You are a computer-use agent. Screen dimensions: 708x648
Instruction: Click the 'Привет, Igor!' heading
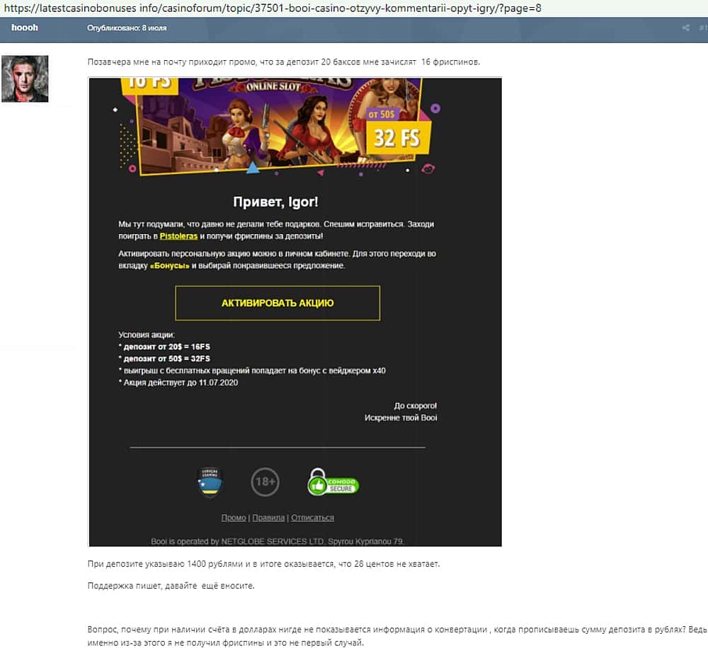275,202
